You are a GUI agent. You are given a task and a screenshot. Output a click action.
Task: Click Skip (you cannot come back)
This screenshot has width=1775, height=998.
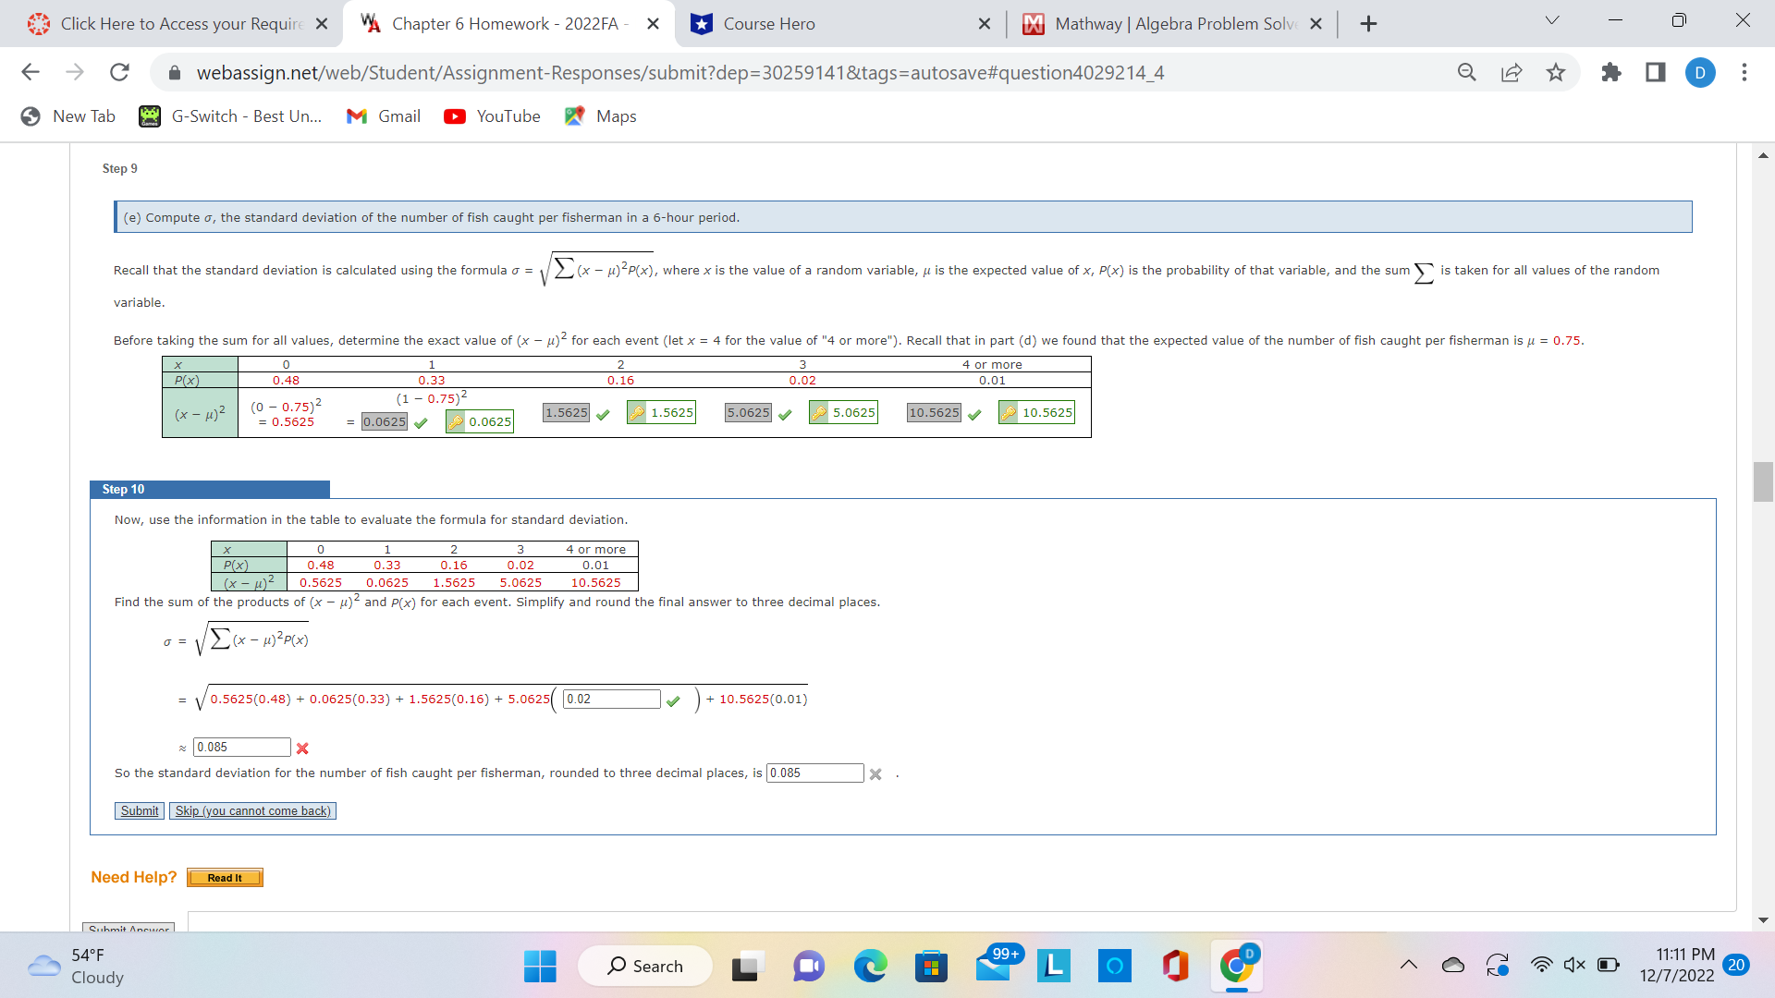[251, 810]
